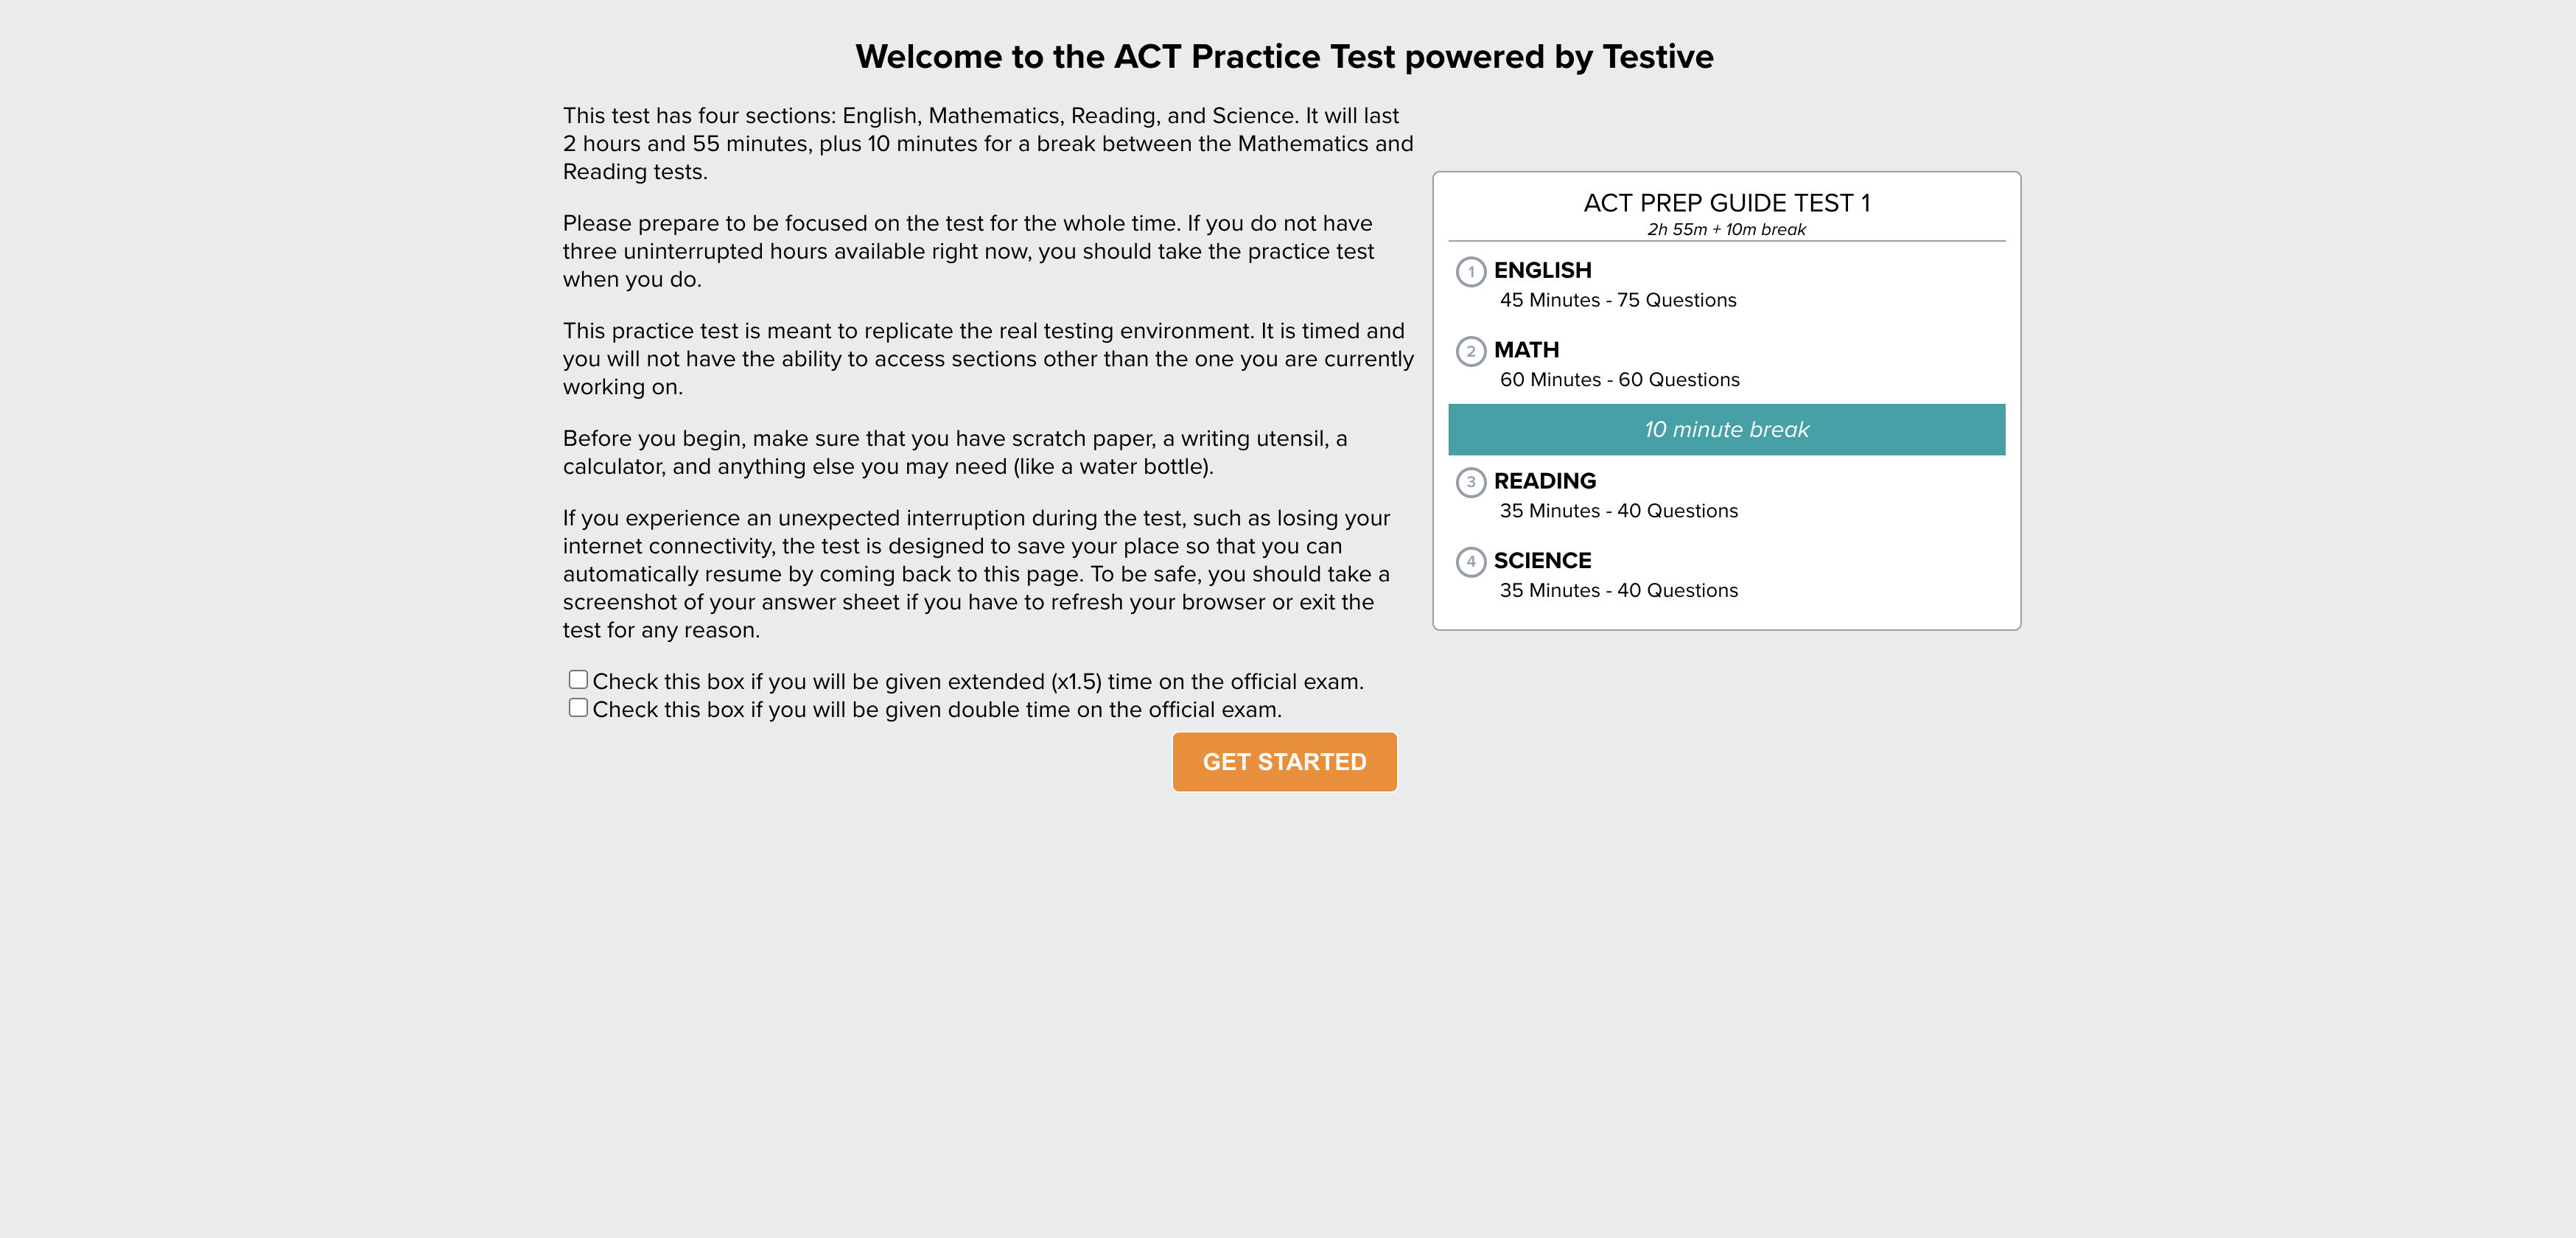Click the ACT PREP GUIDE TEST 1 title

[x=1726, y=203]
